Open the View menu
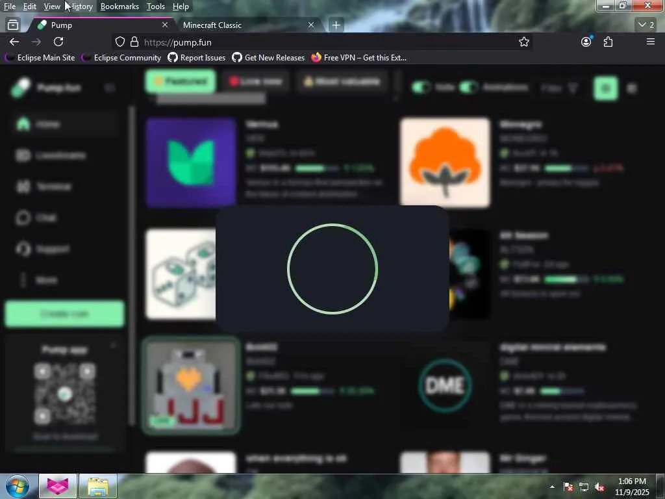This screenshot has height=499, width=665. click(x=52, y=6)
